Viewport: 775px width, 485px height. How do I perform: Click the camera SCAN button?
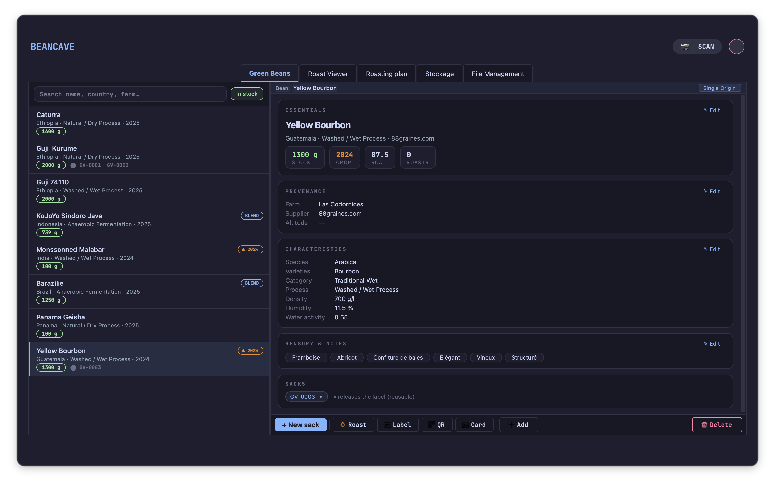(x=697, y=47)
